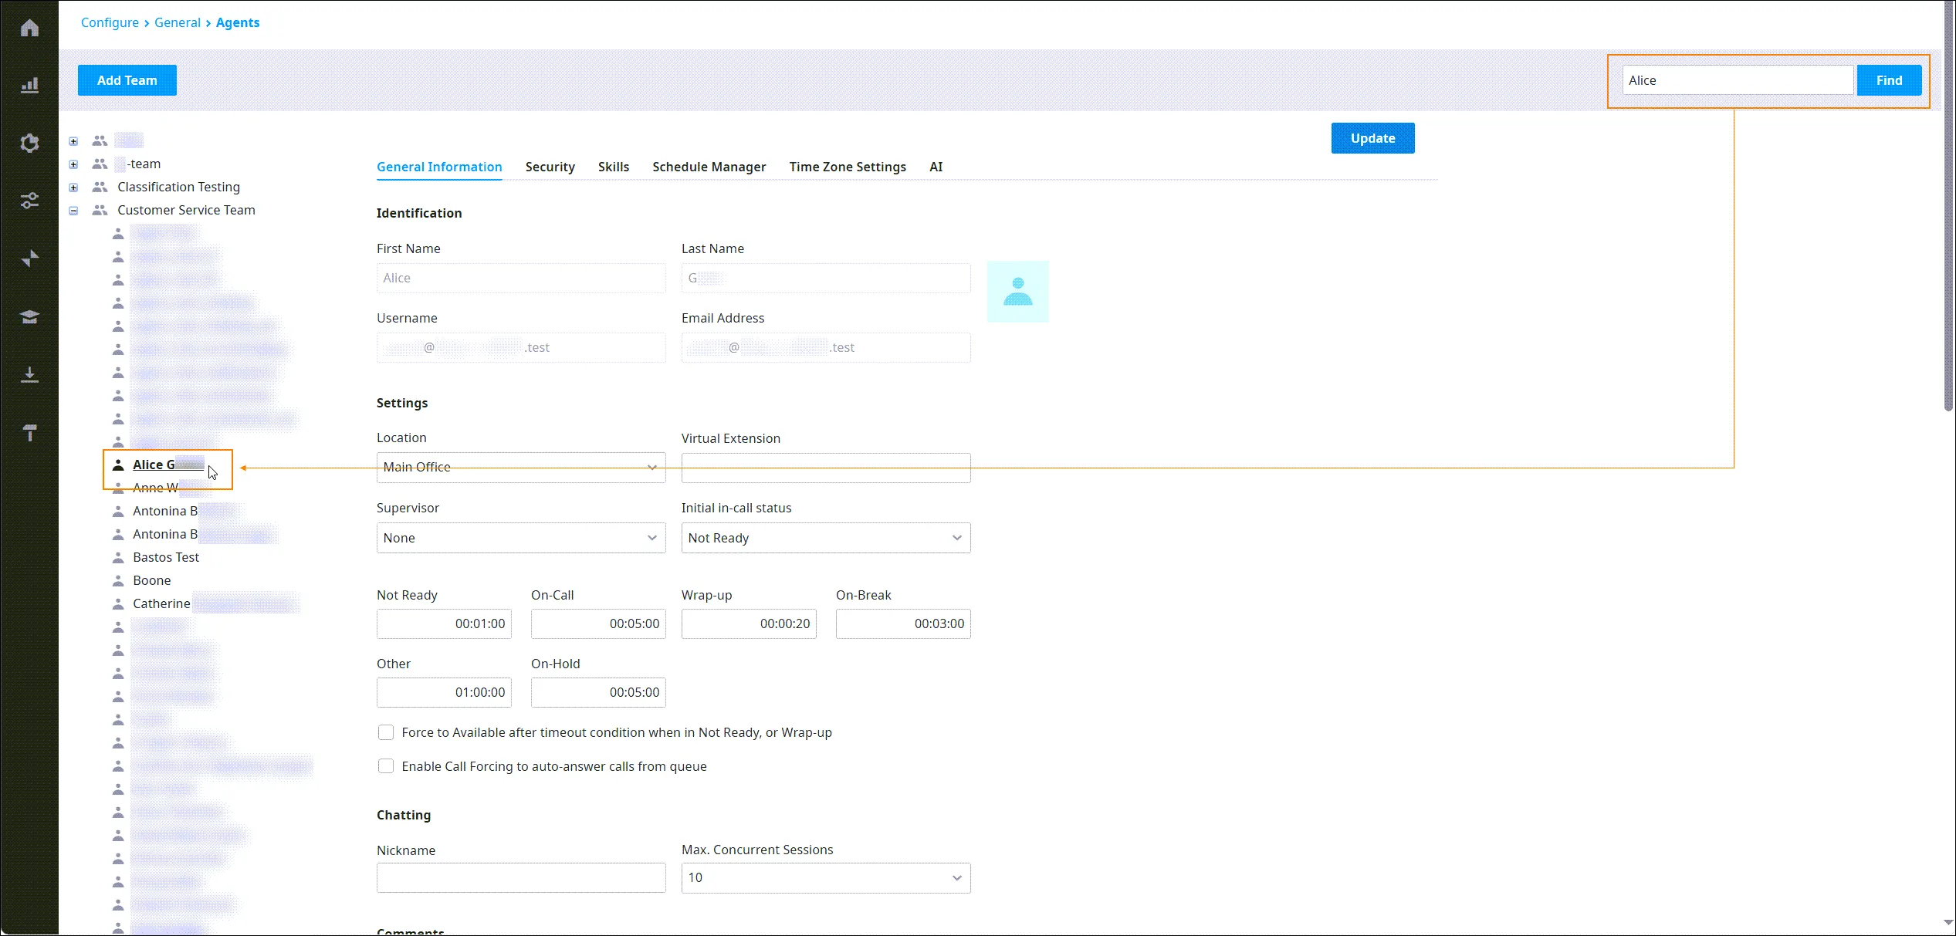Click the Add Team button
The width and height of the screenshot is (1956, 936).
127,80
